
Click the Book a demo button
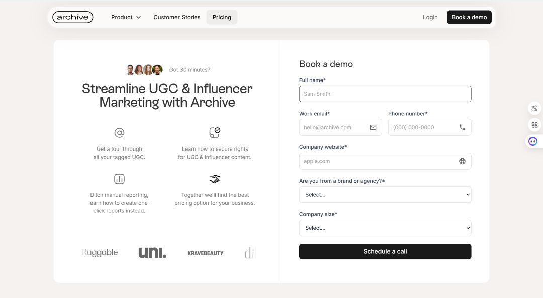469,17
